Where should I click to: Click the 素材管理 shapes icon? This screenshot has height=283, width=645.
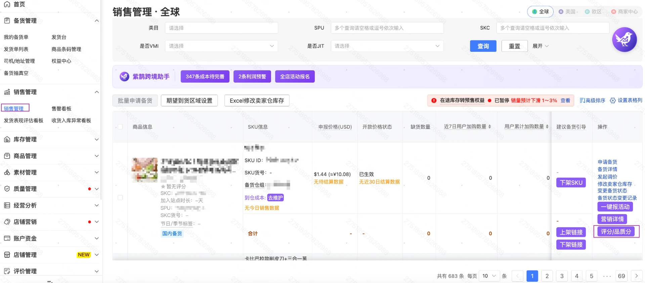click(7, 172)
